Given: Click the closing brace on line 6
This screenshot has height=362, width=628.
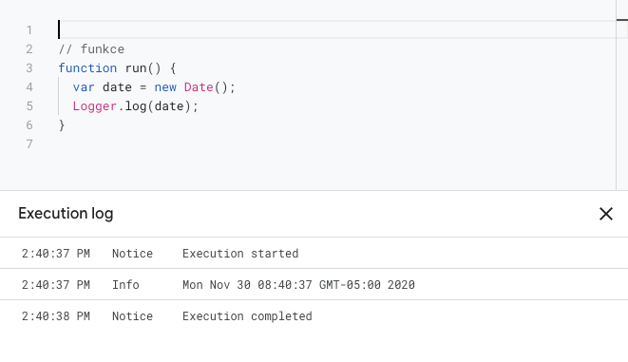Looking at the screenshot, I should pos(62,125).
